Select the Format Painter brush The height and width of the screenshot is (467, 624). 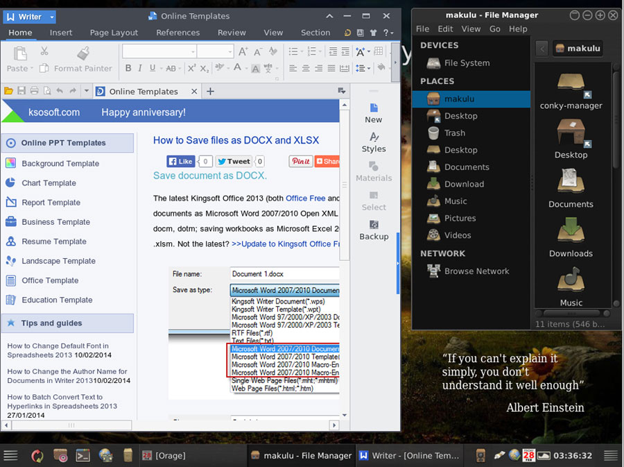83,53
